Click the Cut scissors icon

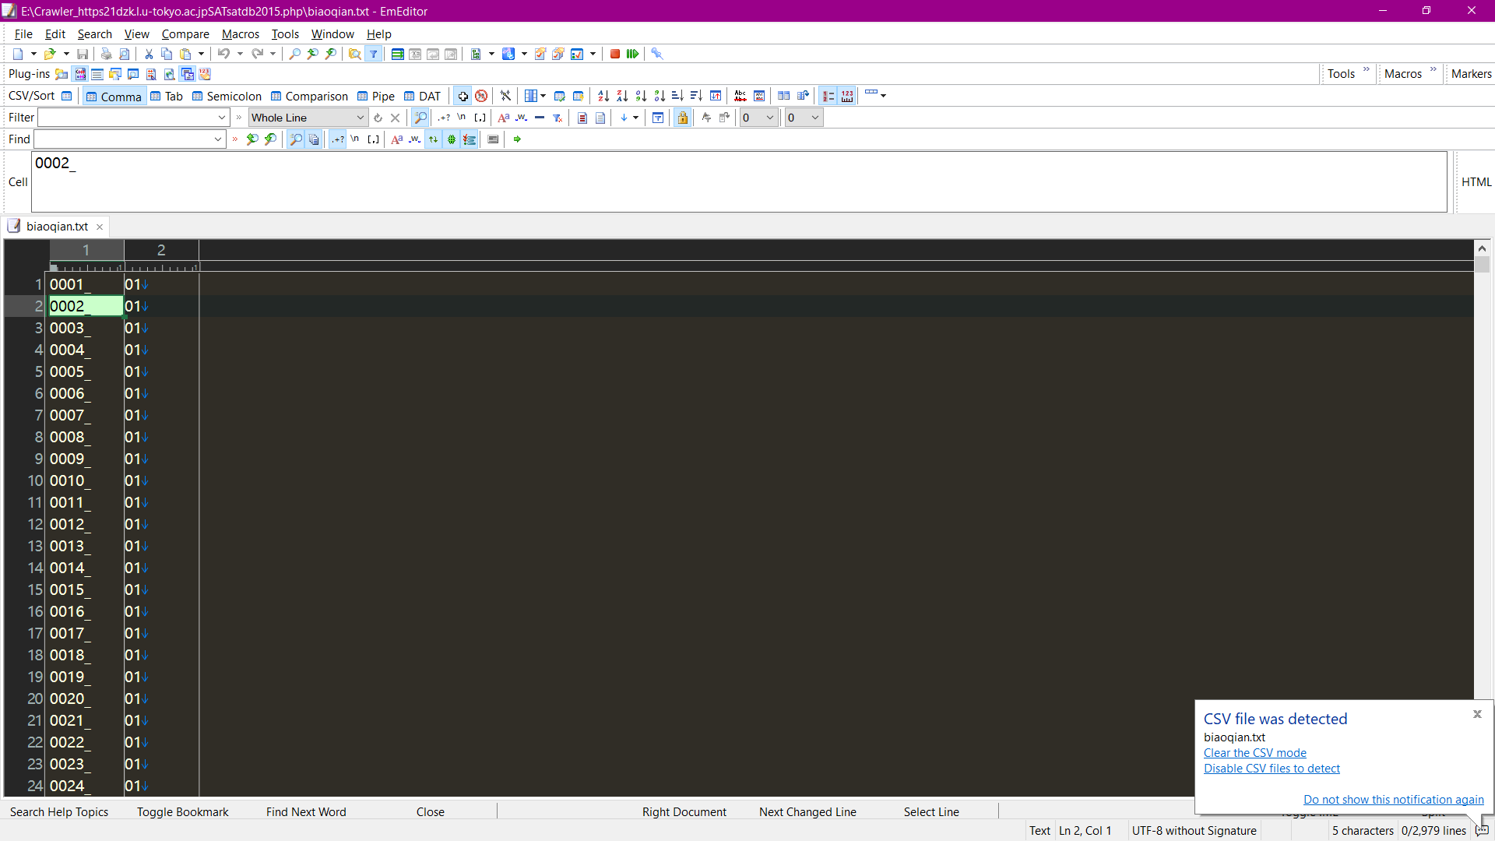pos(149,54)
